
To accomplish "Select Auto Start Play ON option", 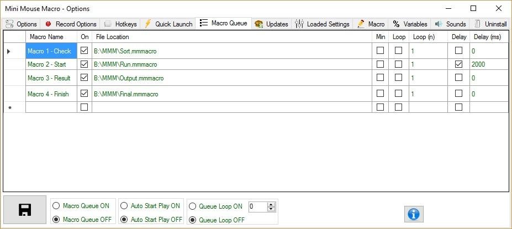I will [150, 206].
